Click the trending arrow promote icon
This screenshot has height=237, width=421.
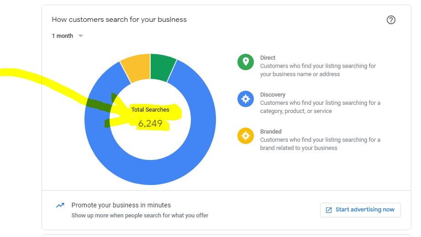pyautogui.click(x=60, y=206)
